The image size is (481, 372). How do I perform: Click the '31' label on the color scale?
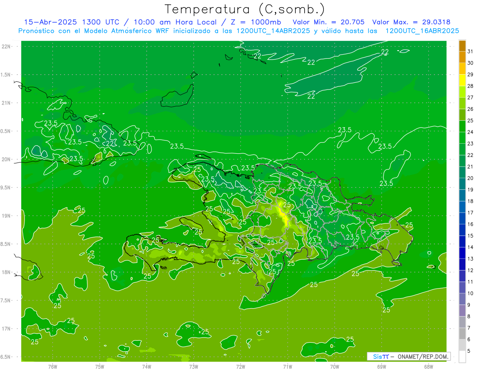[471, 51]
